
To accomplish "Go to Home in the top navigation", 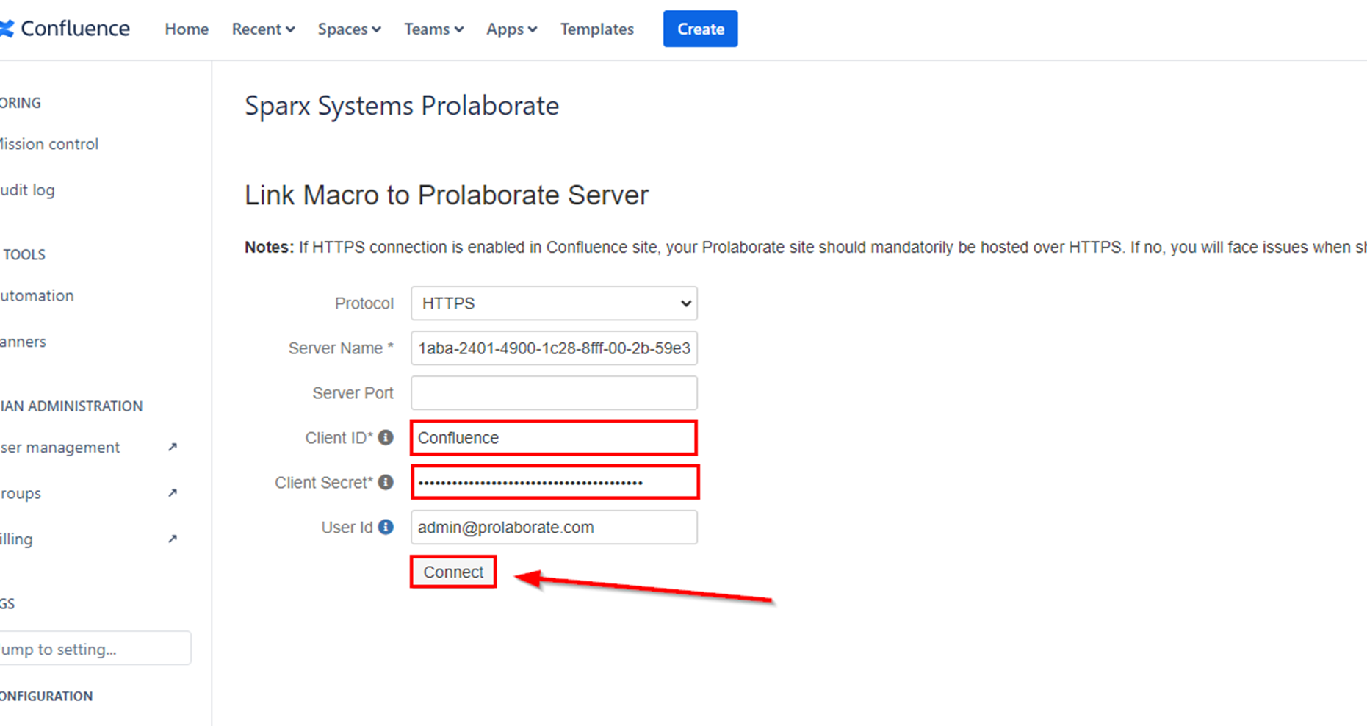I will [x=187, y=29].
